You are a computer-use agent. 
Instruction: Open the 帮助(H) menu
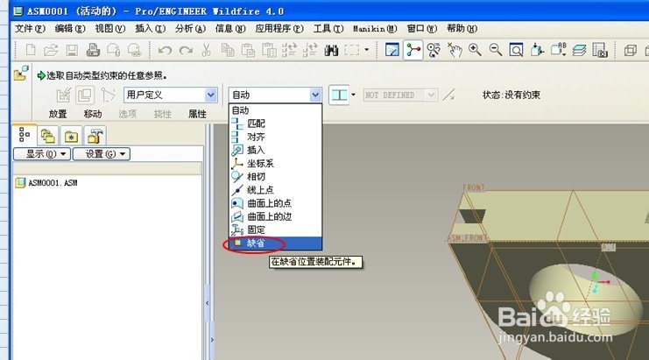tap(462, 29)
